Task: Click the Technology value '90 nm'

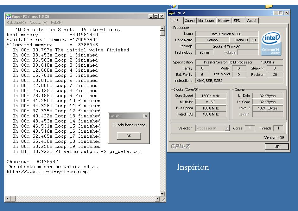Action: [204, 52]
